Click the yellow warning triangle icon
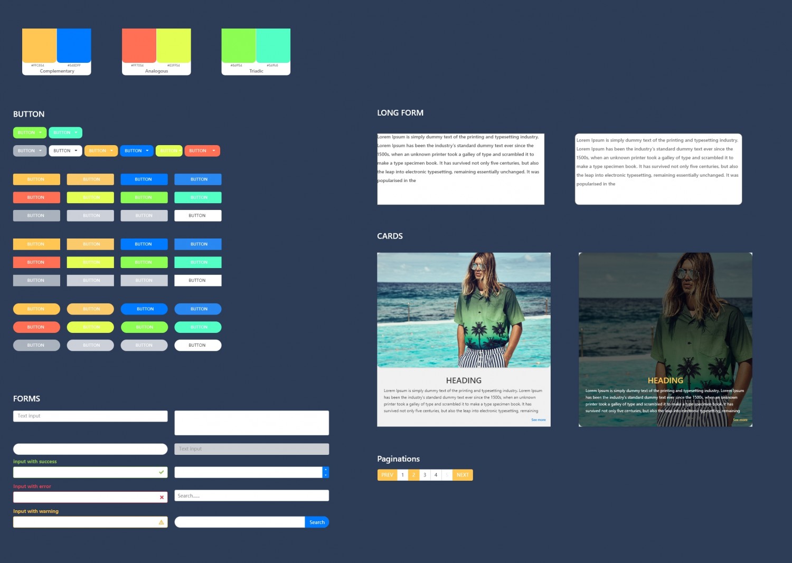Image resolution: width=792 pixels, height=563 pixels. (x=162, y=522)
